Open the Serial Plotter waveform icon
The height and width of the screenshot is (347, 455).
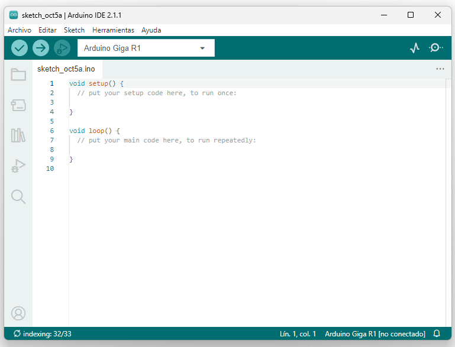click(x=415, y=48)
